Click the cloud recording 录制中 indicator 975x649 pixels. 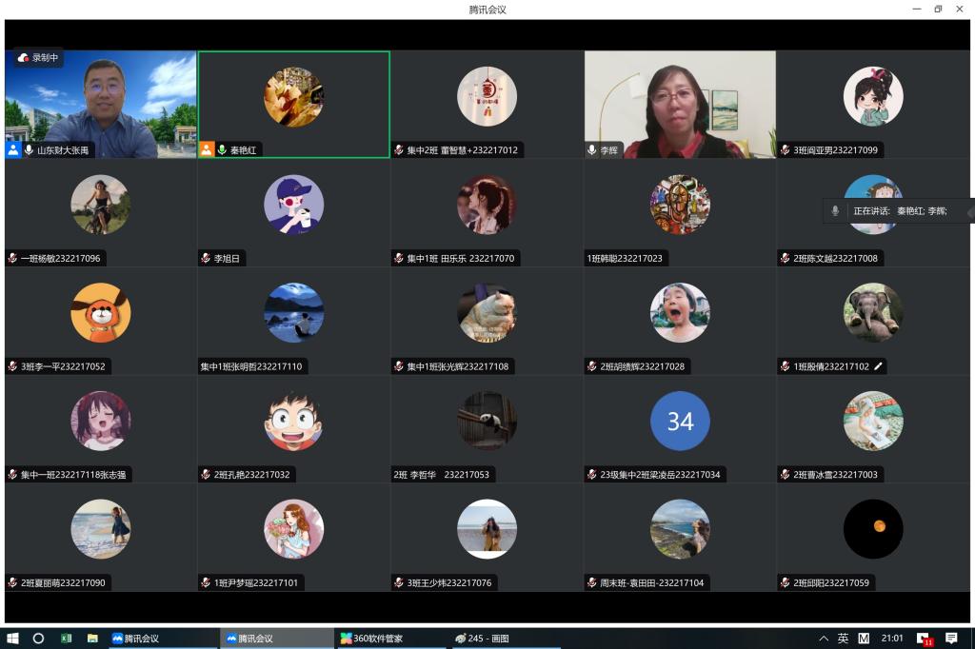tap(38, 58)
